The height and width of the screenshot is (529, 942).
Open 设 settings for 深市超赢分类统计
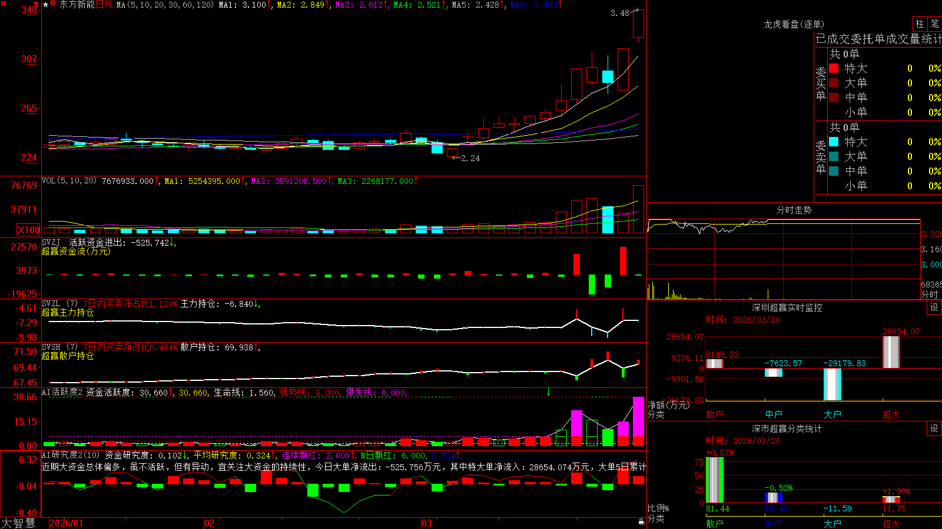[934, 428]
